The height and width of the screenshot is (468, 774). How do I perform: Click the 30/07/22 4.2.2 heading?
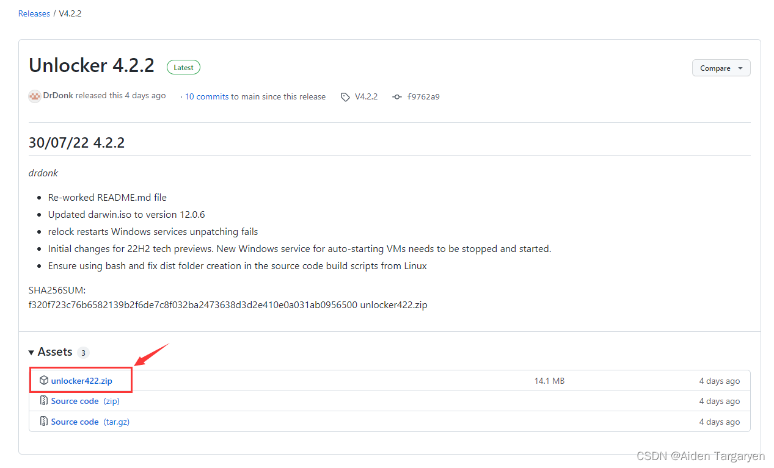pyautogui.click(x=76, y=142)
